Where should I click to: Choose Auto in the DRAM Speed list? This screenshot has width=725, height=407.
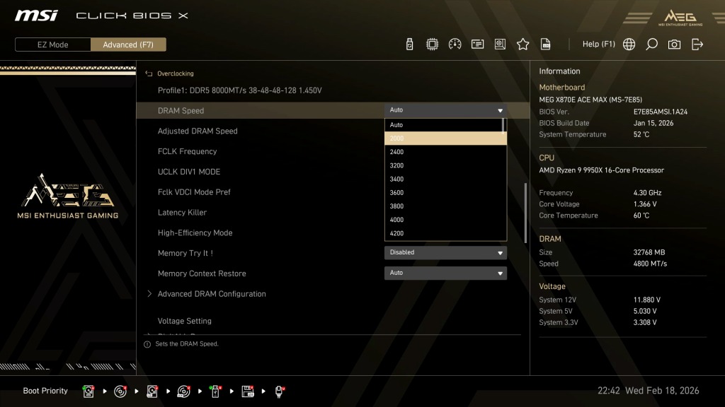443,124
